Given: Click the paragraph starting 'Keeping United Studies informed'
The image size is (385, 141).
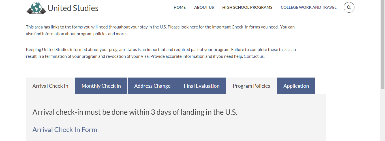Looking at the screenshot, I should 161,53.
